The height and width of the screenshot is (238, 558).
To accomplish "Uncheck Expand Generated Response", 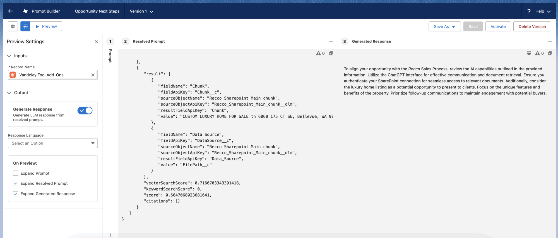I will click(16, 194).
